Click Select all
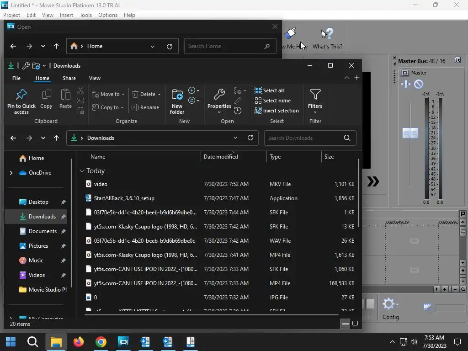 point(269,90)
